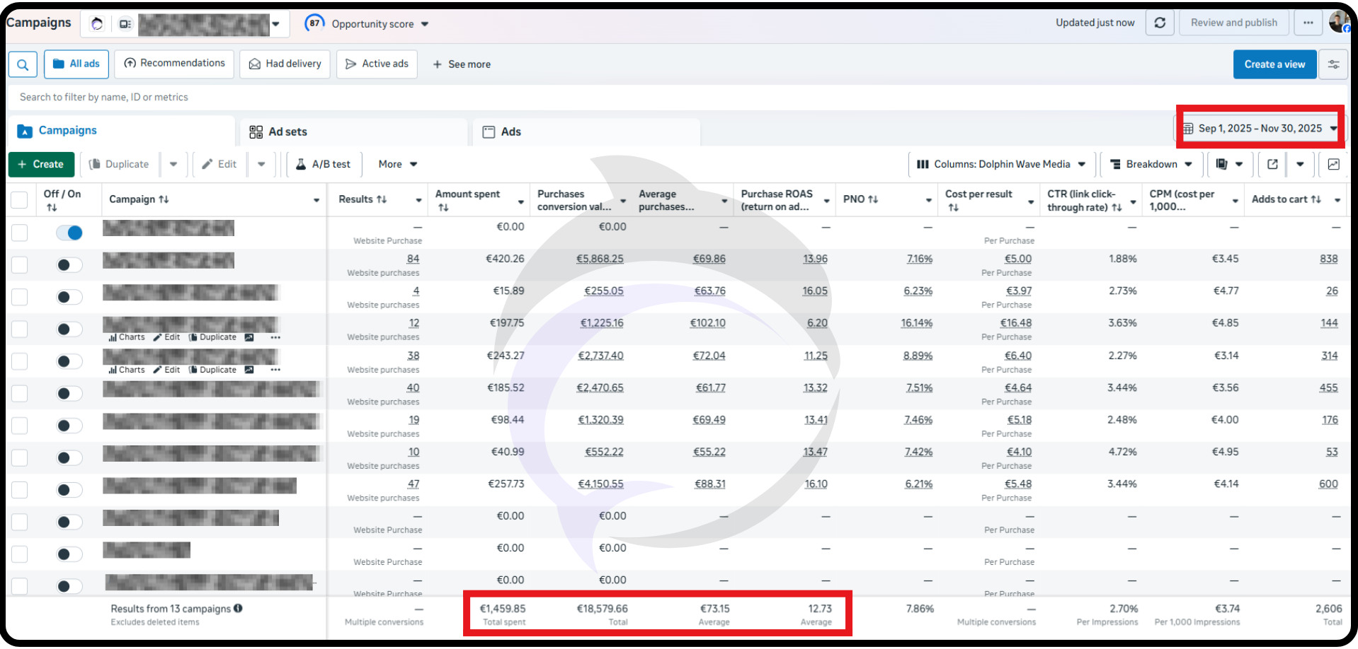Click the filter search field by name or ID
1358x649 pixels.
pyautogui.click(x=678, y=98)
